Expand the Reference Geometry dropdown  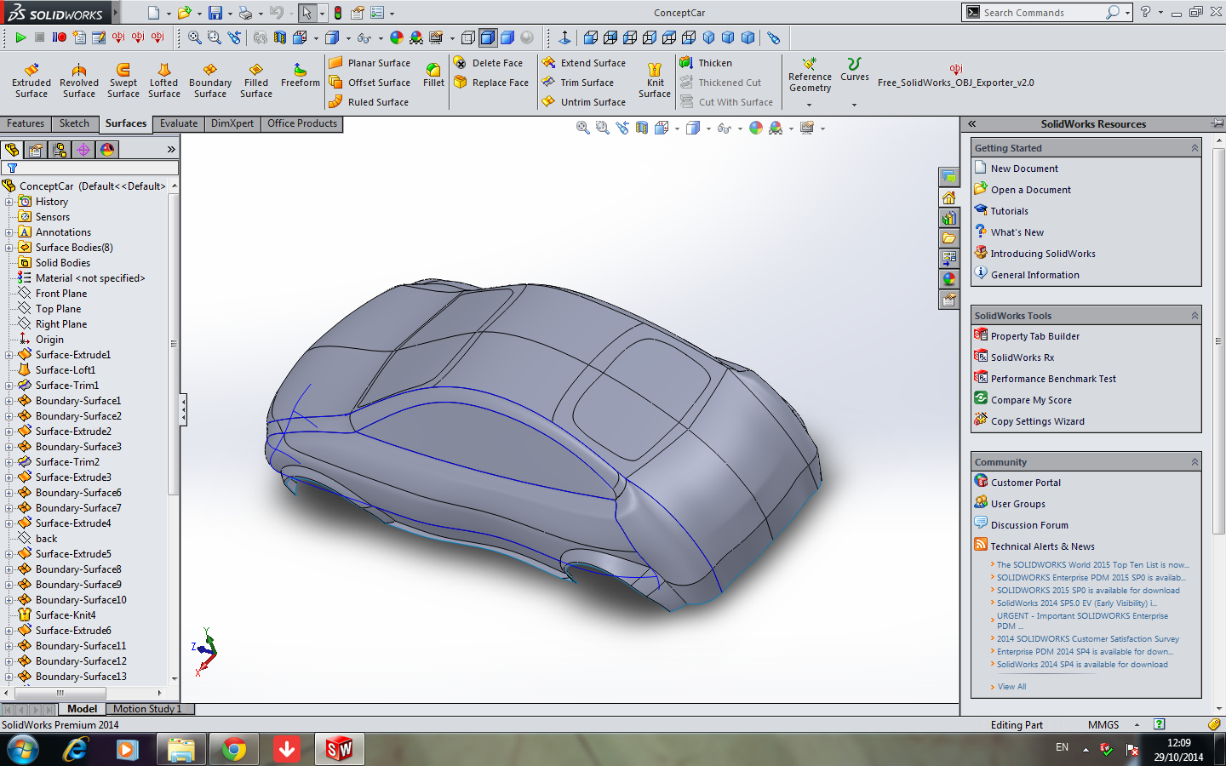(810, 106)
